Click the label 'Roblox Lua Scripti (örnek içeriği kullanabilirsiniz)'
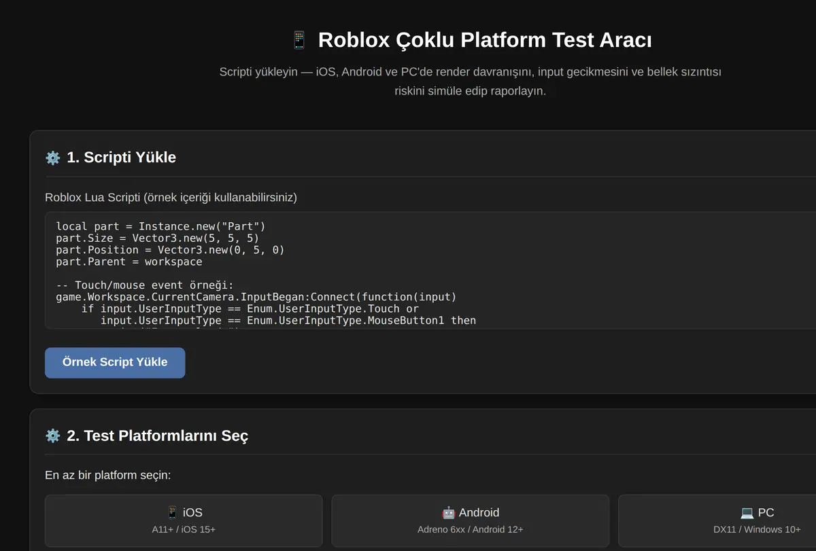 (x=171, y=198)
